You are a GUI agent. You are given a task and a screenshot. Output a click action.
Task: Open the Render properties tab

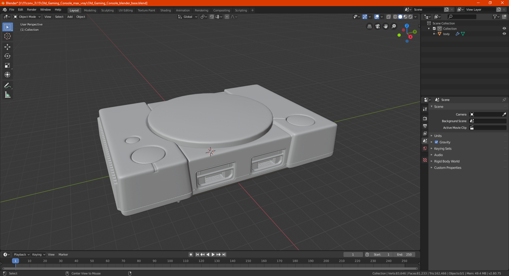click(x=425, y=118)
